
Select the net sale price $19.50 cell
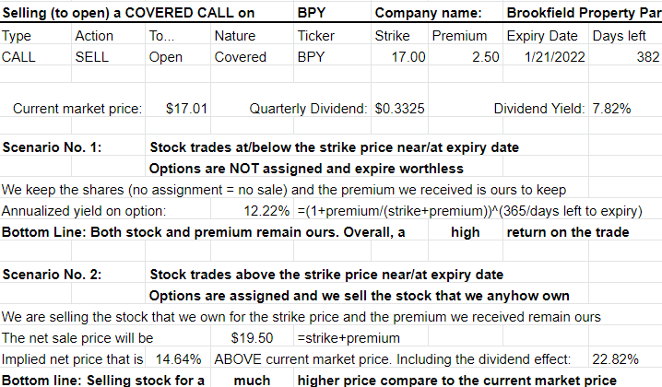pos(252,338)
